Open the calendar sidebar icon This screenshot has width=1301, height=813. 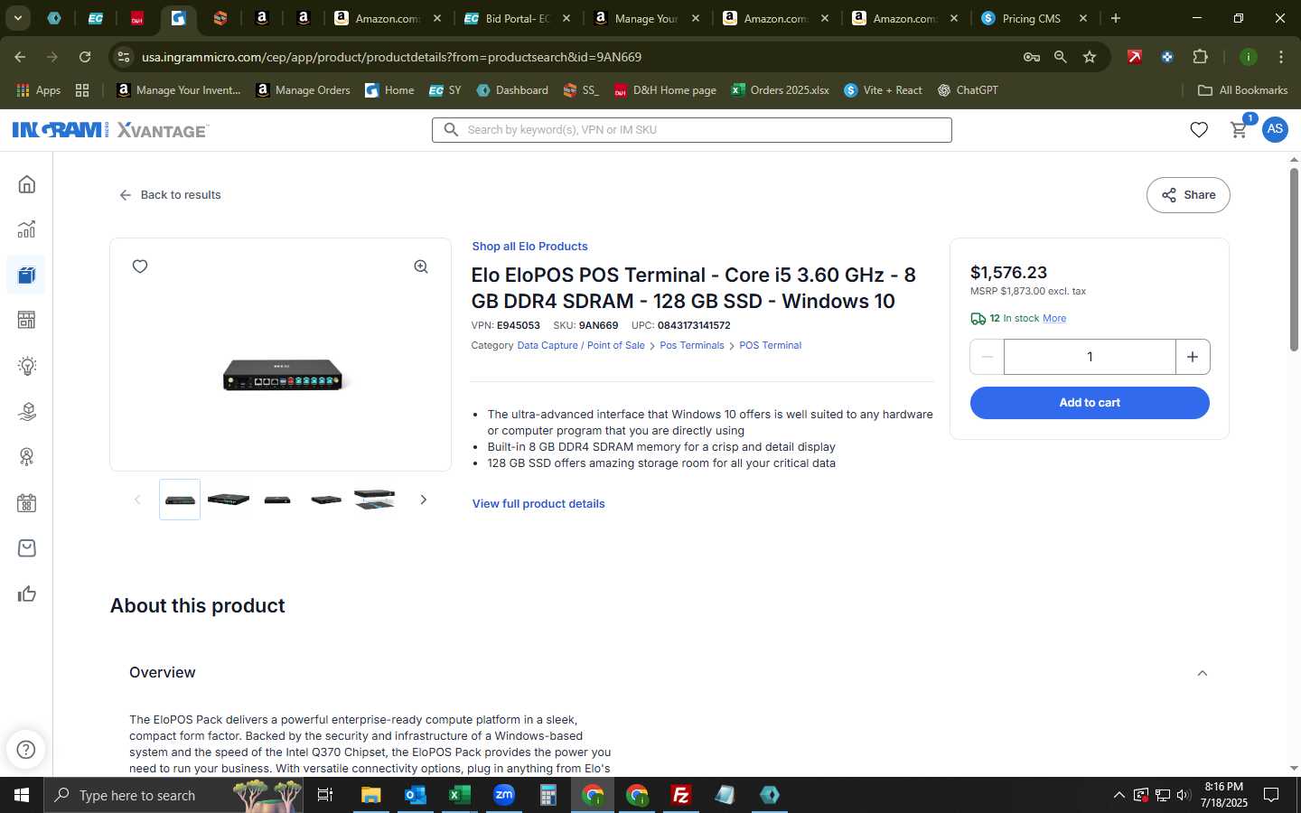tap(27, 503)
